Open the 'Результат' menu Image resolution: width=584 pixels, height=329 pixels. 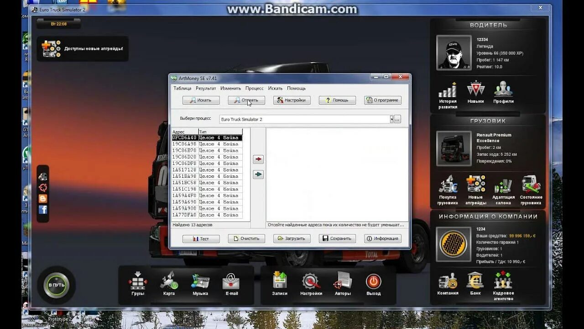[206, 88]
